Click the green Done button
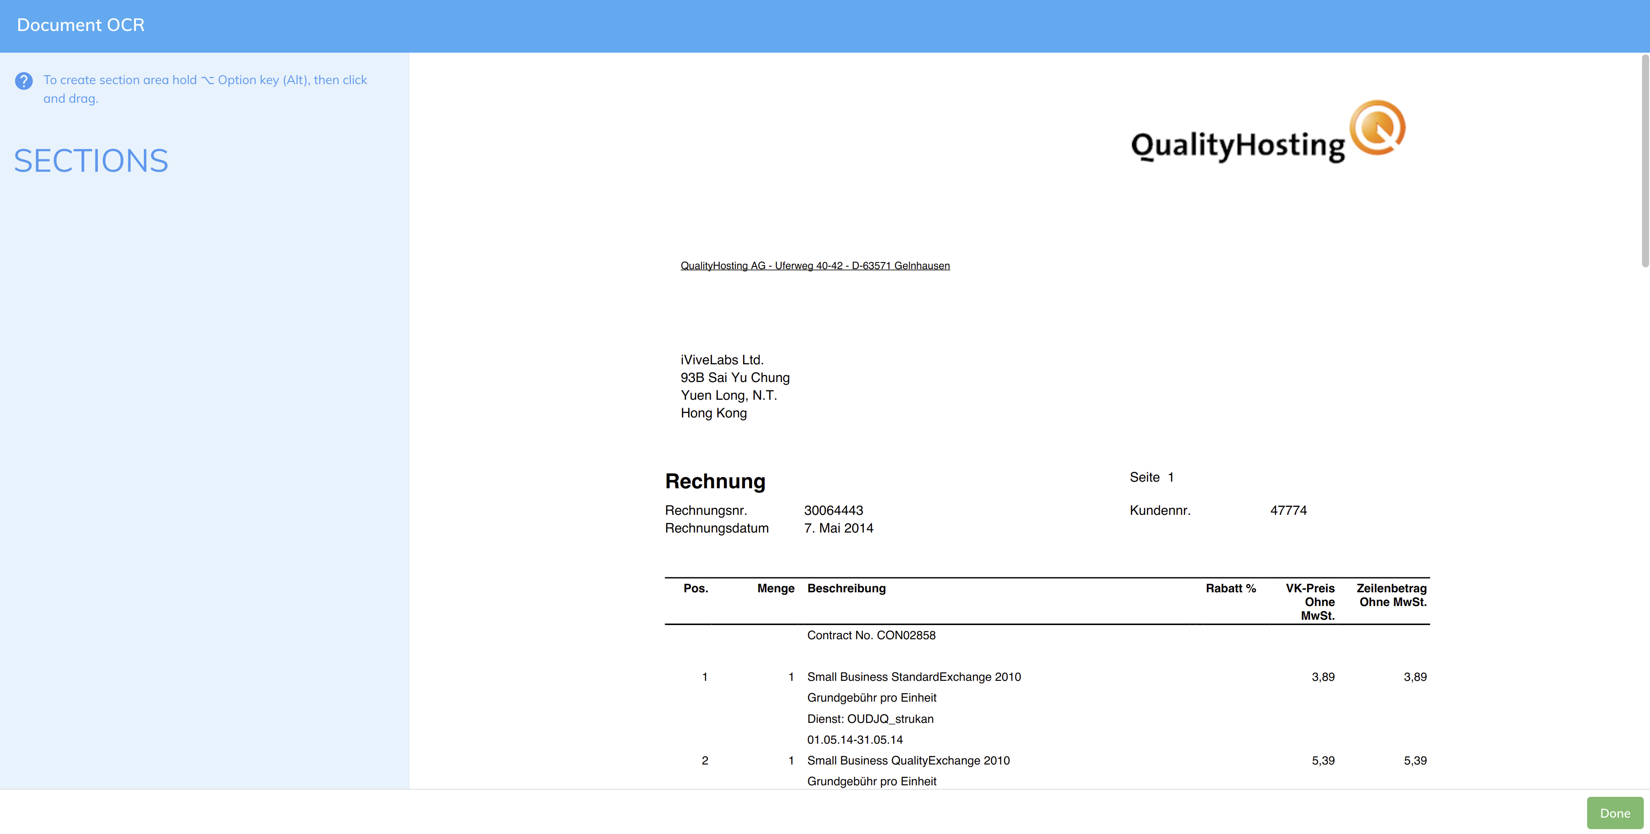 tap(1615, 813)
